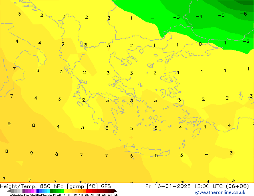Click the "Fr 16-01-2026 12:00 UTC" date text
254x196 pixels.
[185, 186]
